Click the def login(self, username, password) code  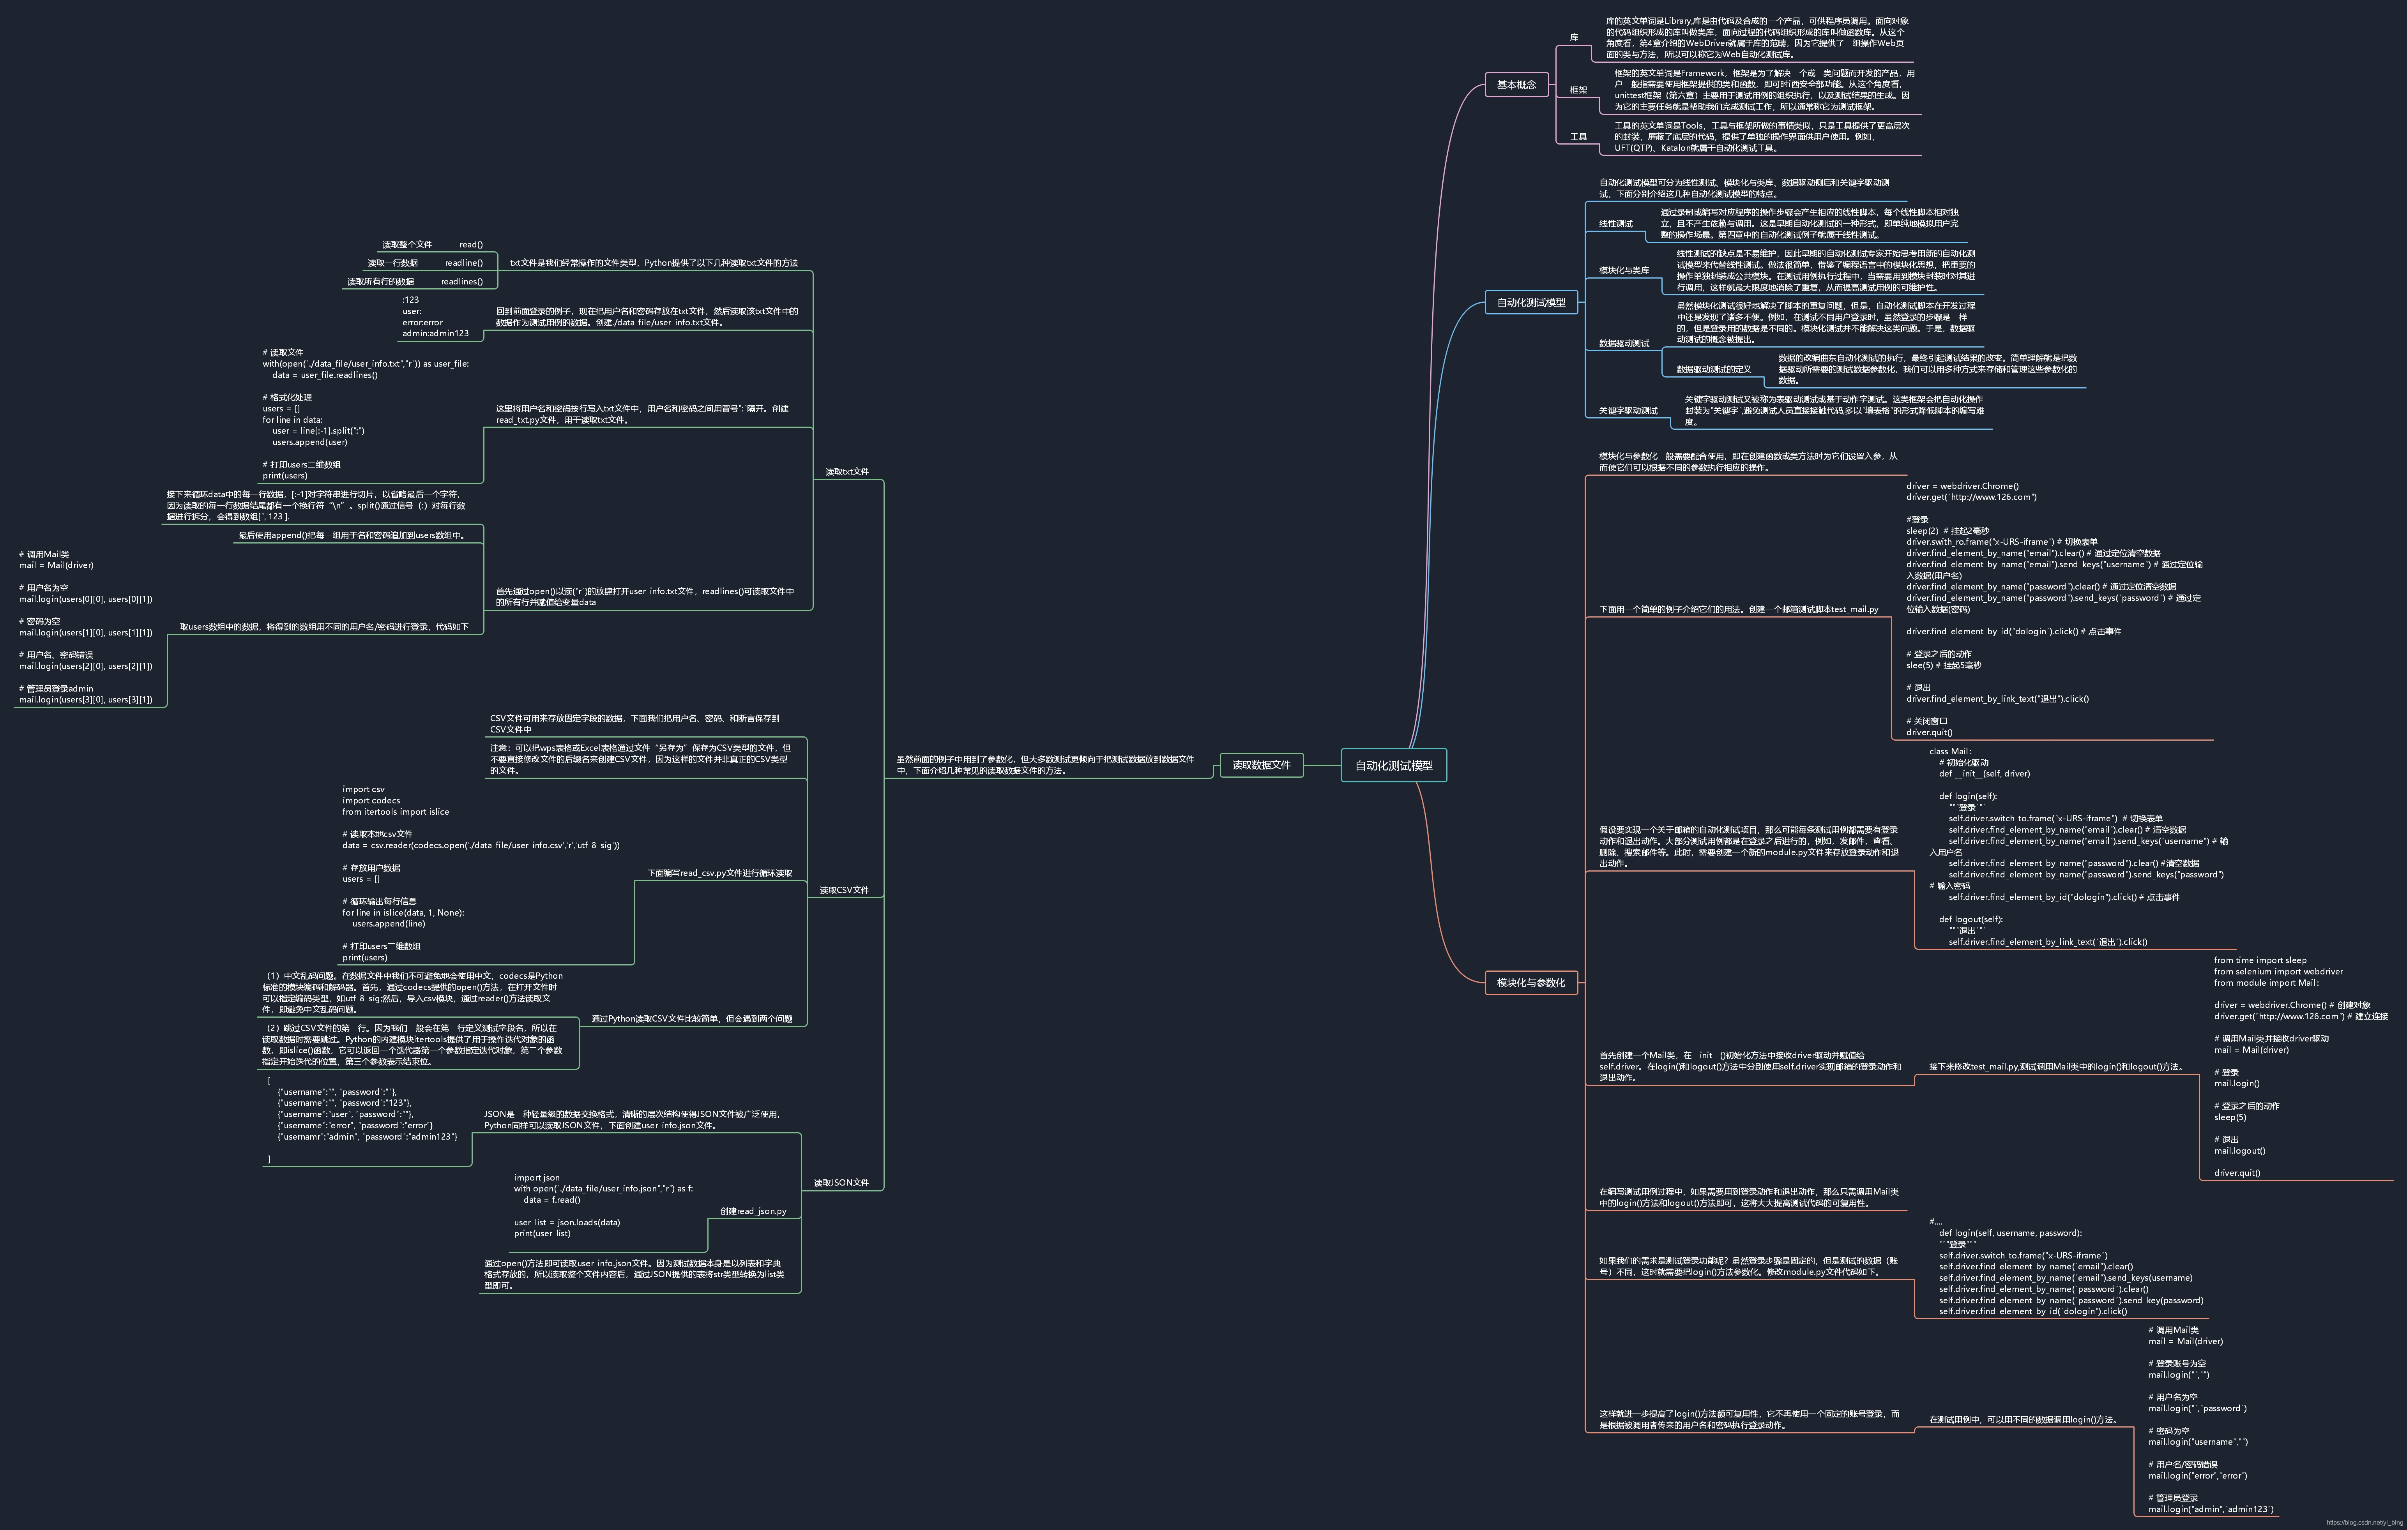coord(2065,1267)
